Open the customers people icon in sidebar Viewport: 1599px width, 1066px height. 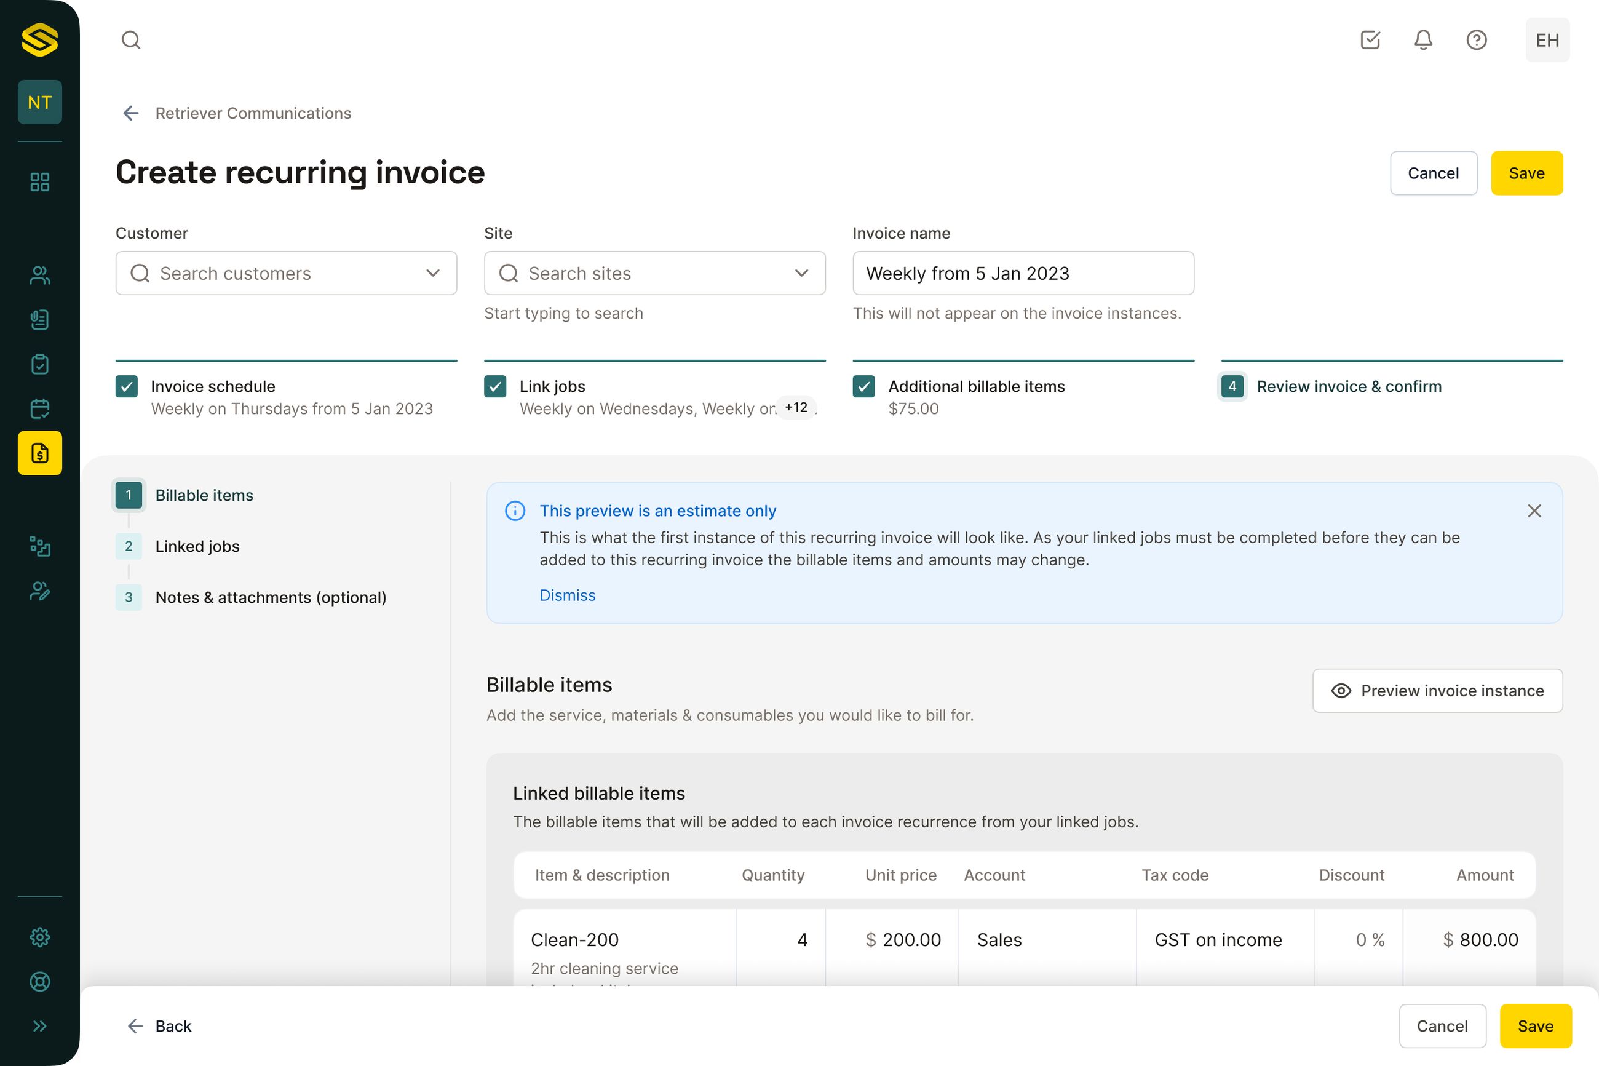40,276
